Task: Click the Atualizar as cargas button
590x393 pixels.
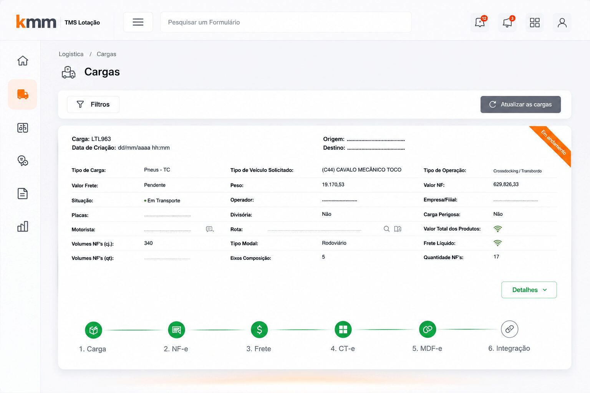Action: pyautogui.click(x=520, y=104)
